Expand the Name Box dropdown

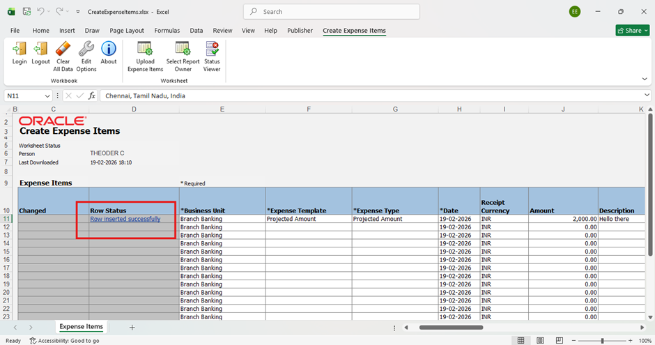pyautogui.click(x=47, y=95)
